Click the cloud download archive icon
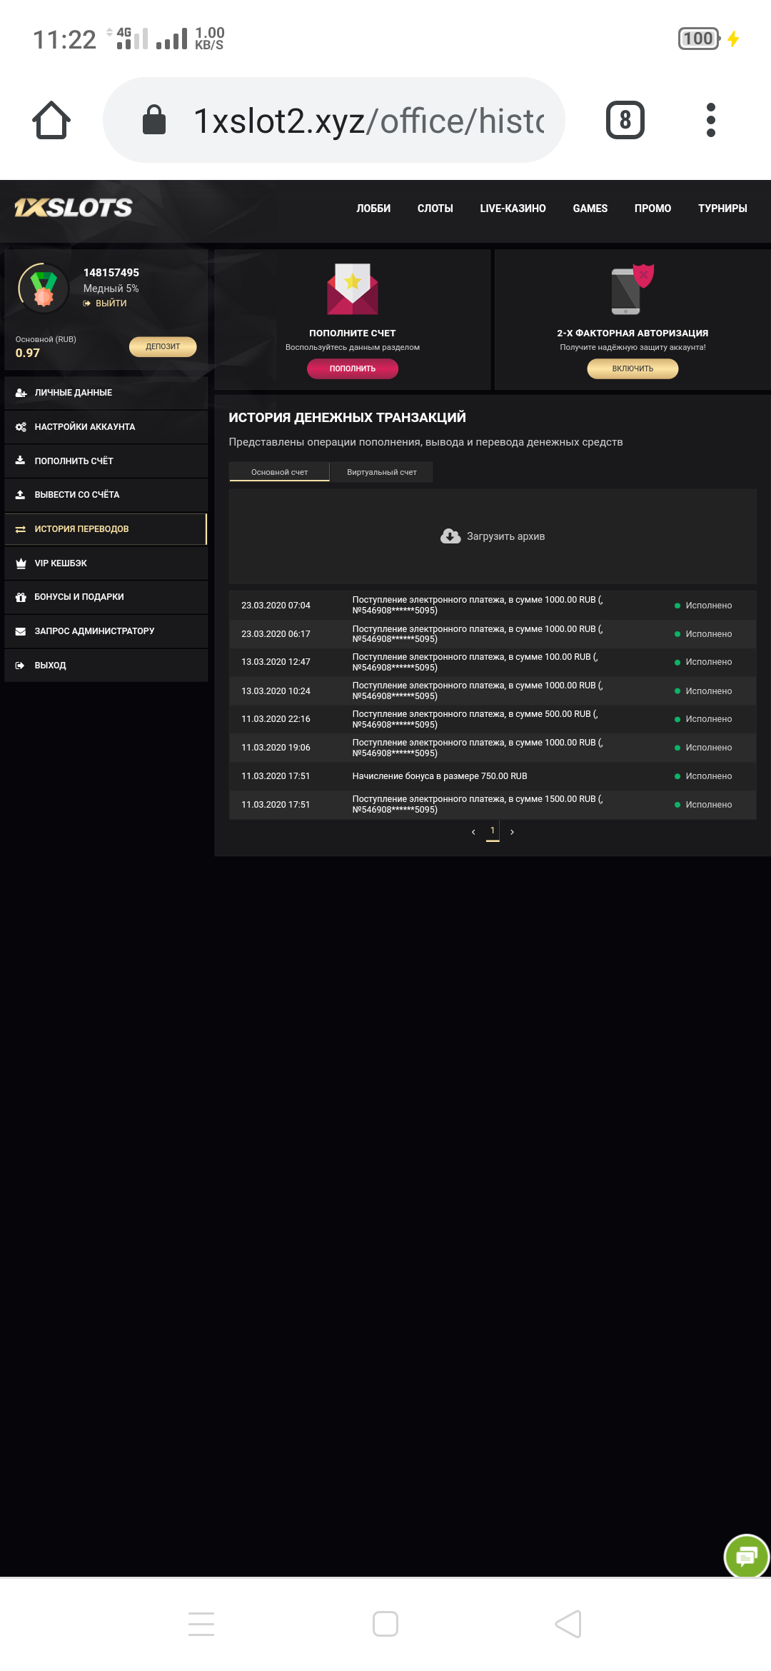The image size is (771, 1671). [x=450, y=536]
